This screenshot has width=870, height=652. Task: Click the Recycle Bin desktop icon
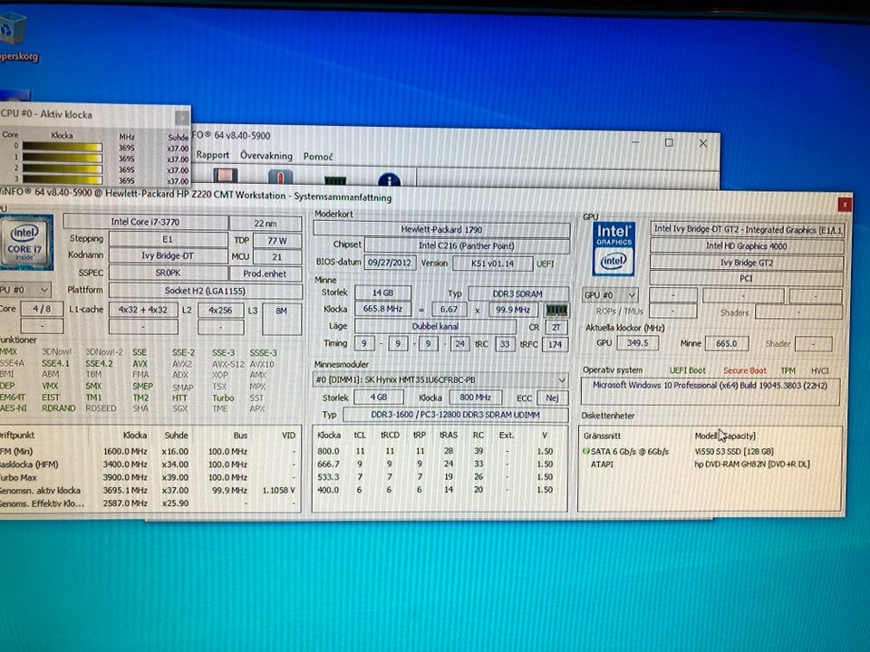pos(12,31)
